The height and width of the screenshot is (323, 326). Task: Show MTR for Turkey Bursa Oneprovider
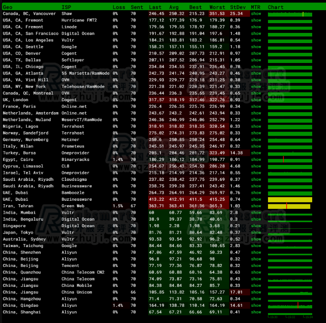pos(256,153)
